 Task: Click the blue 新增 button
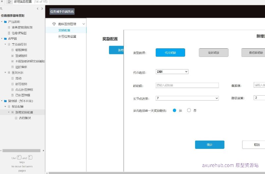pos(117,50)
